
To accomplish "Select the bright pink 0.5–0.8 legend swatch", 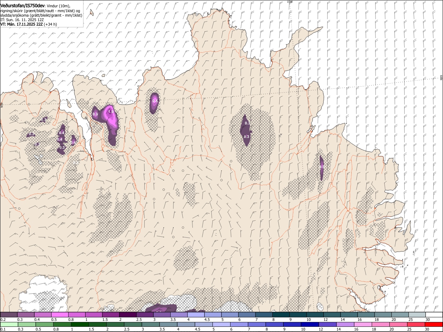I will (x=60, y=315).
